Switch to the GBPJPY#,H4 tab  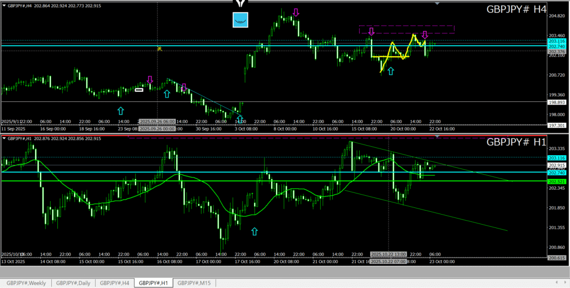pos(115,283)
